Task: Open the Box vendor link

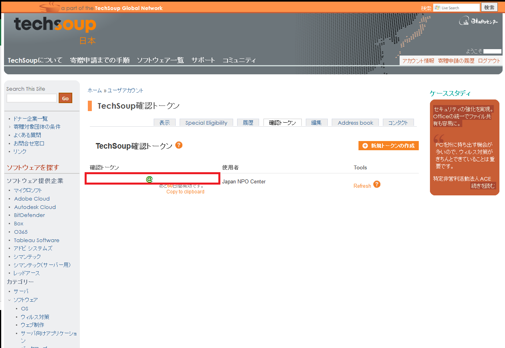Action: pyautogui.click(x=19, y=223)
